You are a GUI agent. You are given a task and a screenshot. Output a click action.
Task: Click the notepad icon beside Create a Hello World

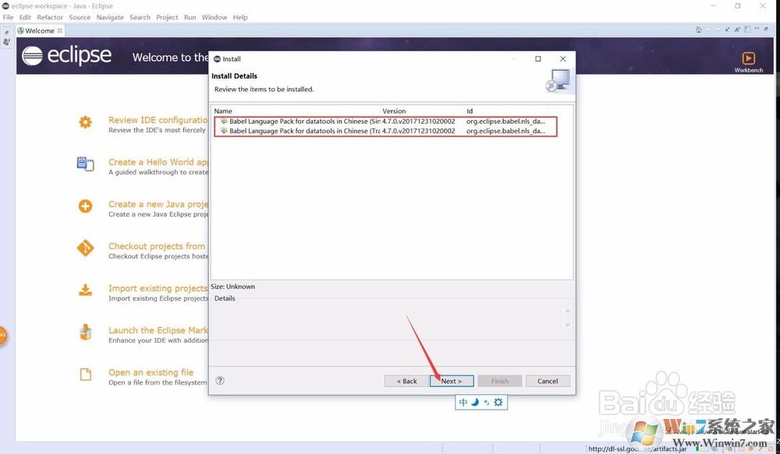pyautogui.click(x=86, y=164)
